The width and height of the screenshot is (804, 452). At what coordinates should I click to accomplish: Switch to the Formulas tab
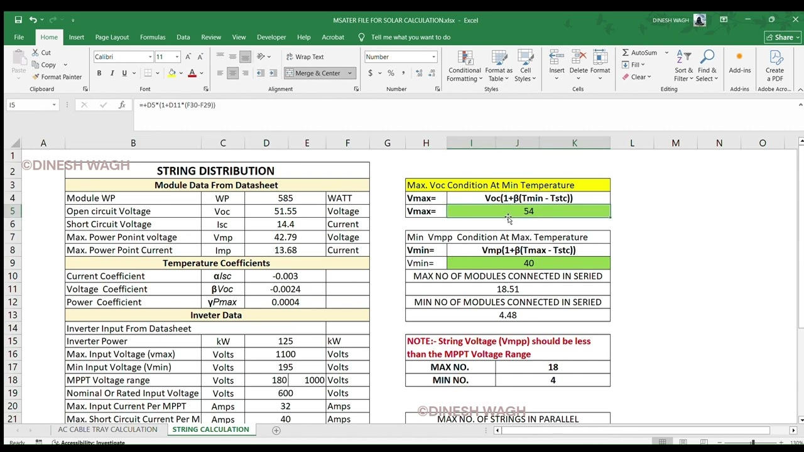coord(153,37)
